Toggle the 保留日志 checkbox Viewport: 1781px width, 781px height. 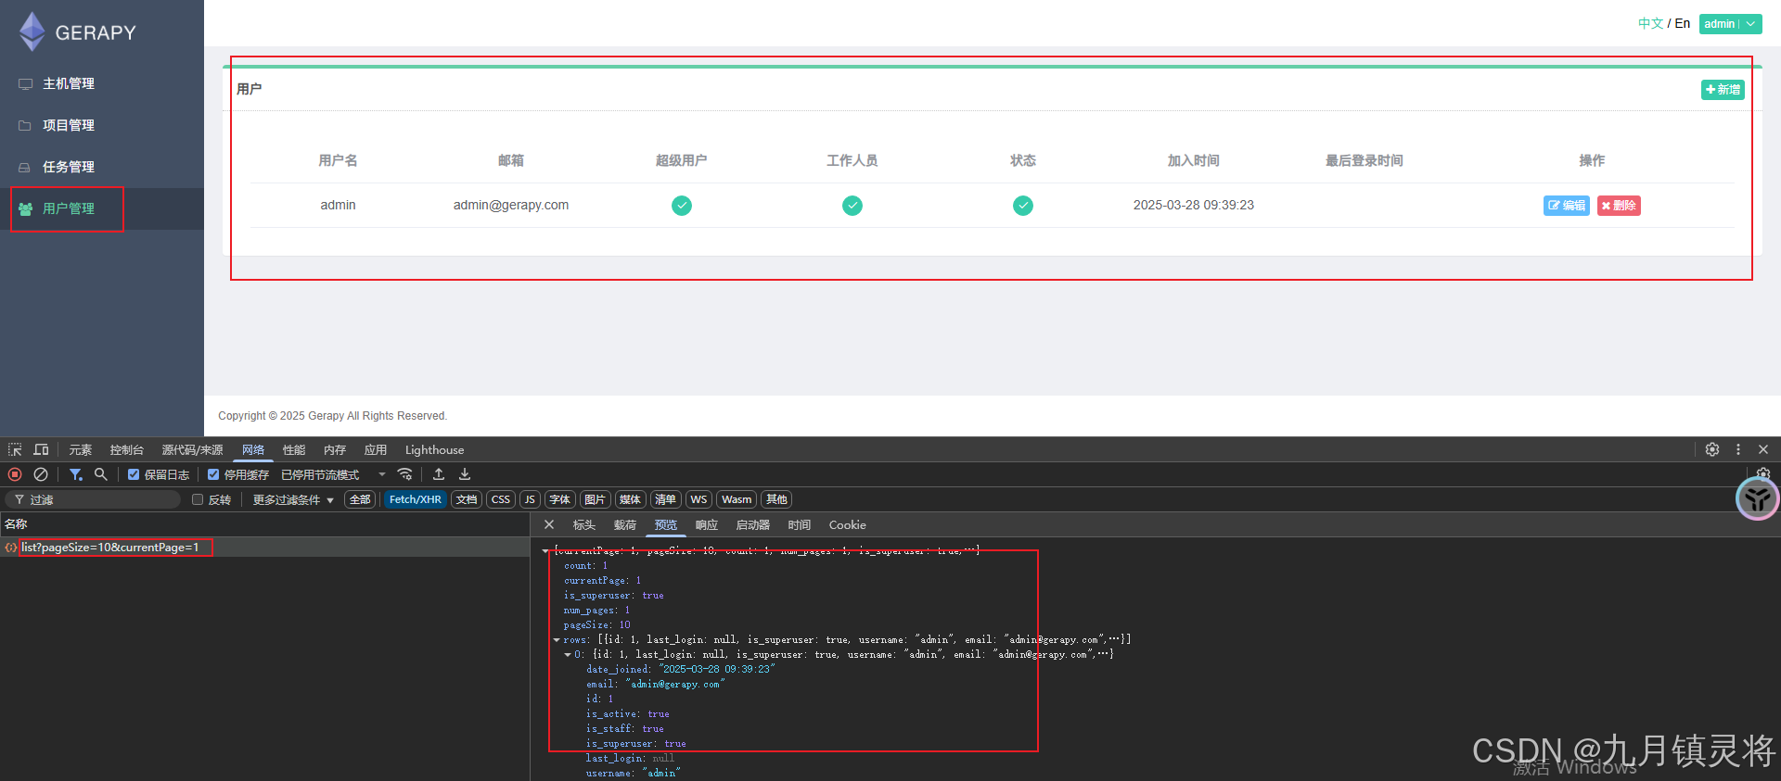134,474
